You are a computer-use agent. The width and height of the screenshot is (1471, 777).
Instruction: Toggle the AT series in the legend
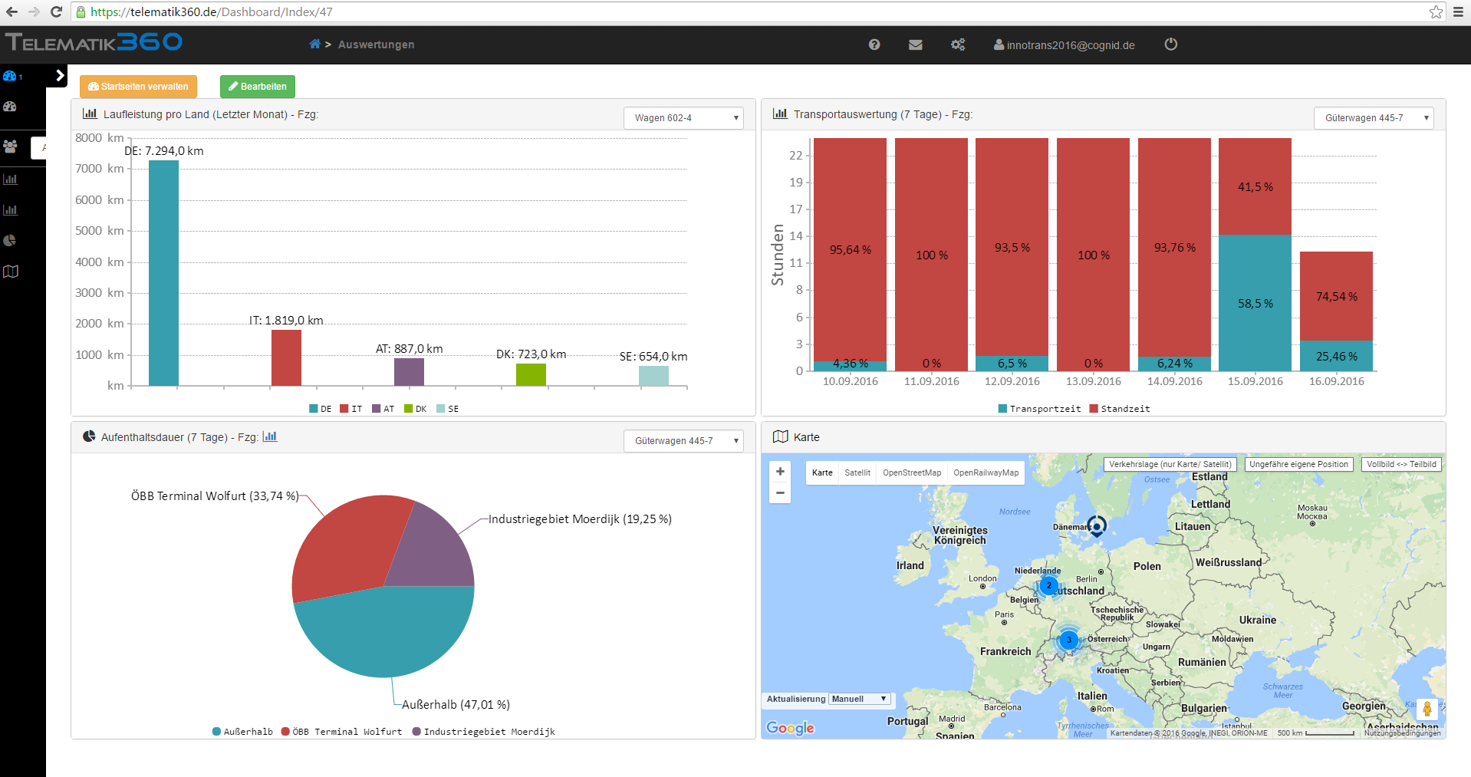click(x=383, y=409)
